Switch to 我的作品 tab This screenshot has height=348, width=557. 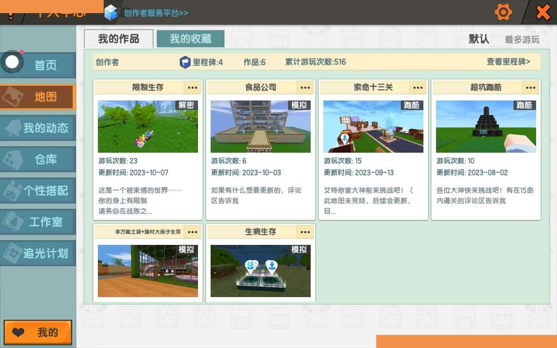[118, 39]
